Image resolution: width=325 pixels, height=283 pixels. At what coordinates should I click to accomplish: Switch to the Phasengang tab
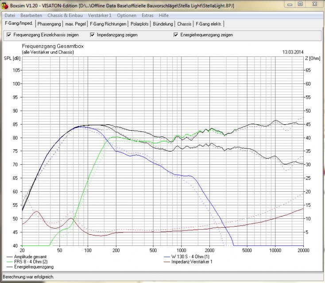pos(49,23)
